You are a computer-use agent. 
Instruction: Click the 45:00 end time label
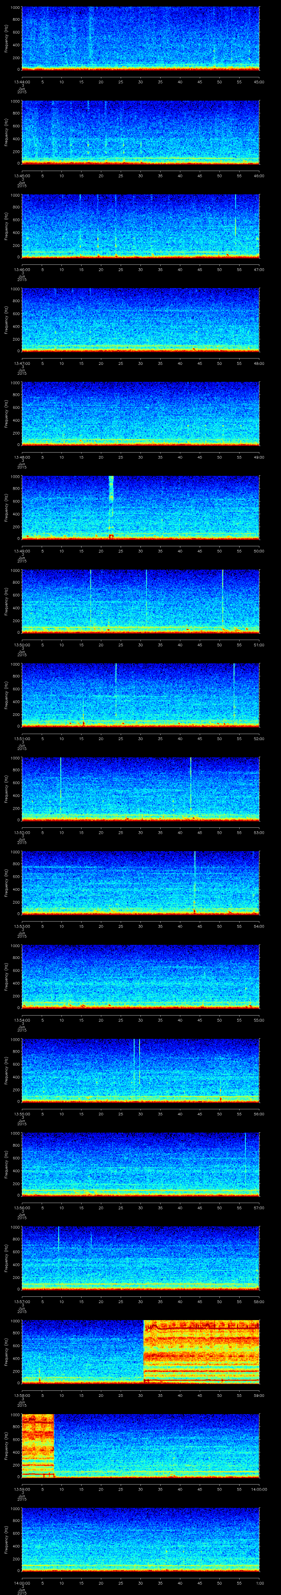259,82
